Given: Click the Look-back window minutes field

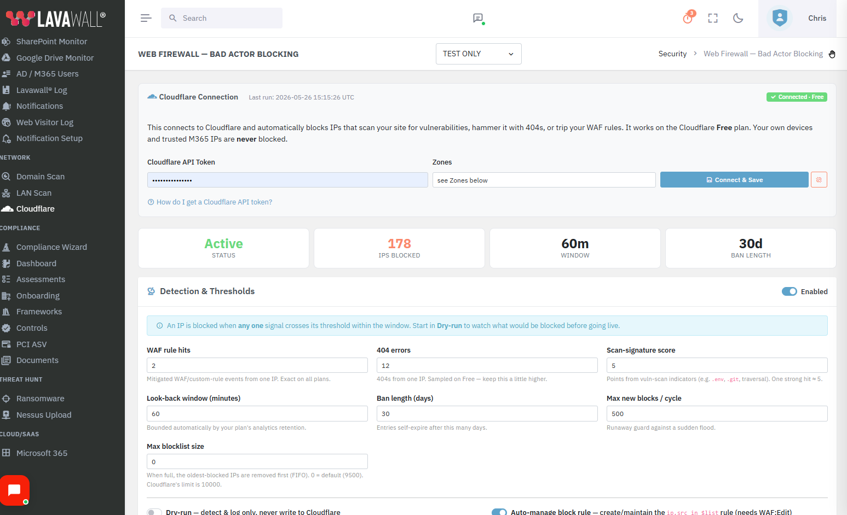Looking at the screenshot, I should 257,413.
